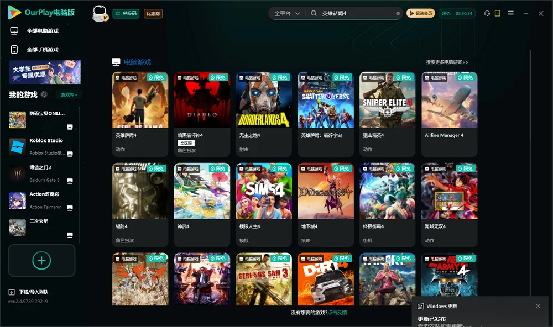The width and height of the screenshot is (553, 327).
Task: Click the 限免 countdown timer badge
Action: click(x=457, y=13)
